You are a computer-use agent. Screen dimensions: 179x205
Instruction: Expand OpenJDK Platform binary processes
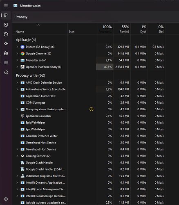click(17, 67)
